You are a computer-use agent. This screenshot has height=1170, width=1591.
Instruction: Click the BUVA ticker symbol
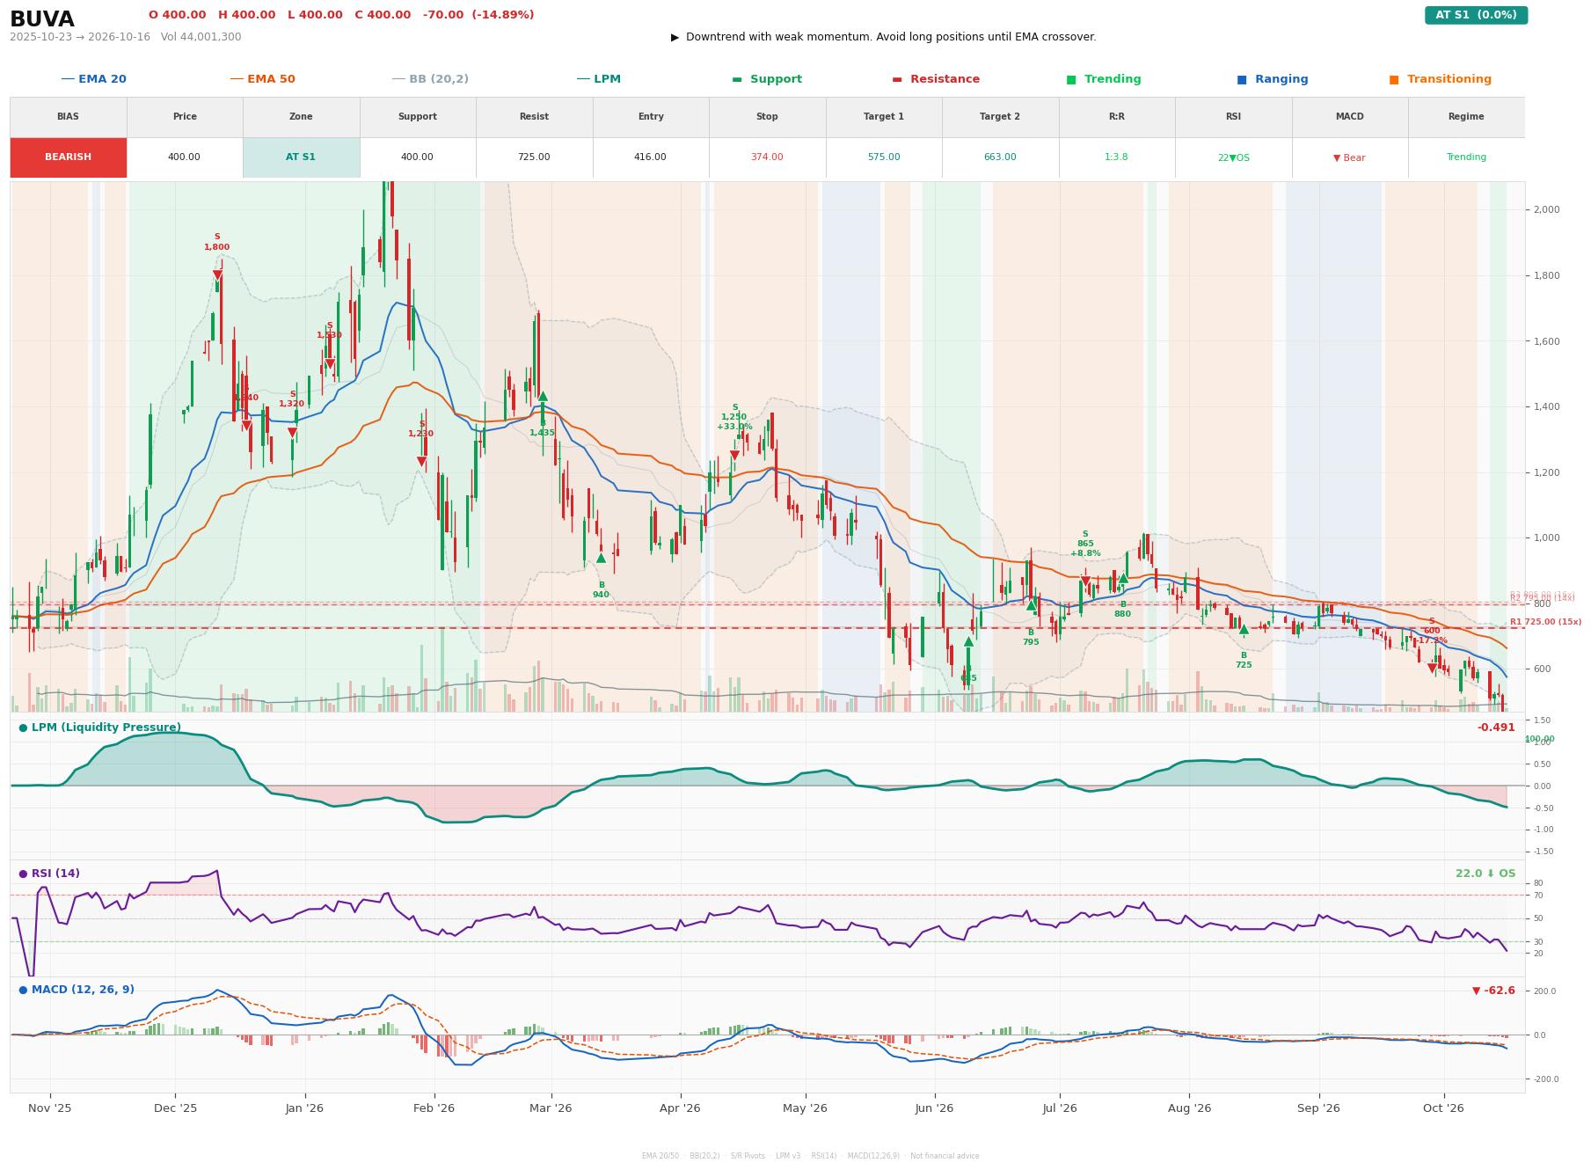click(42, 19)
